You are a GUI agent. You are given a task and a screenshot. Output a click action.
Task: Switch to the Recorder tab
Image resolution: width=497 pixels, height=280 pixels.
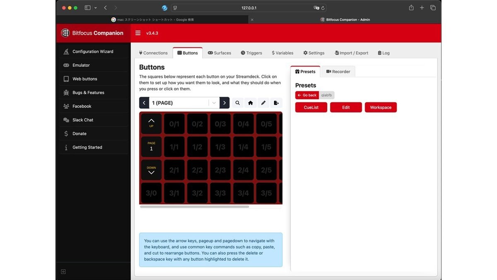coord(338,72)
